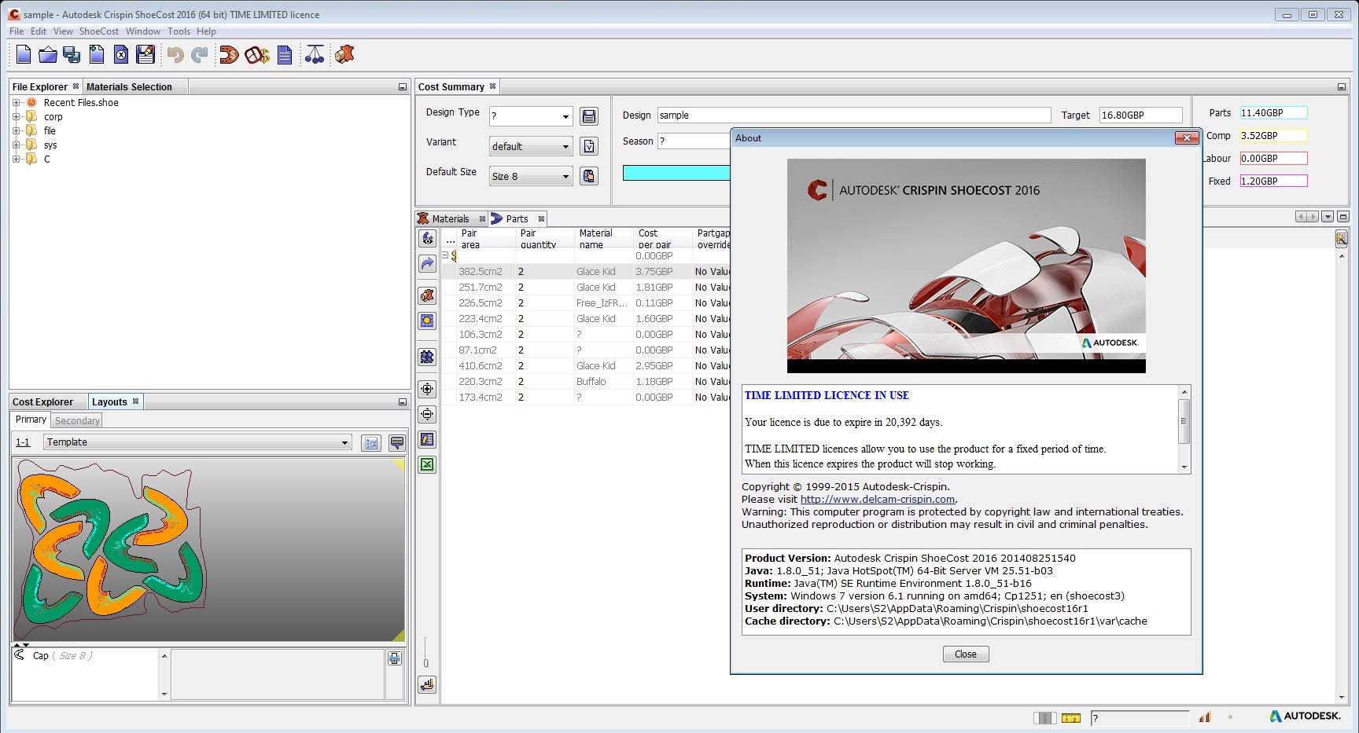The width and height of the screenshot is (1359, 733).
Task: Click the Help menu
Action: coord(206,31)
